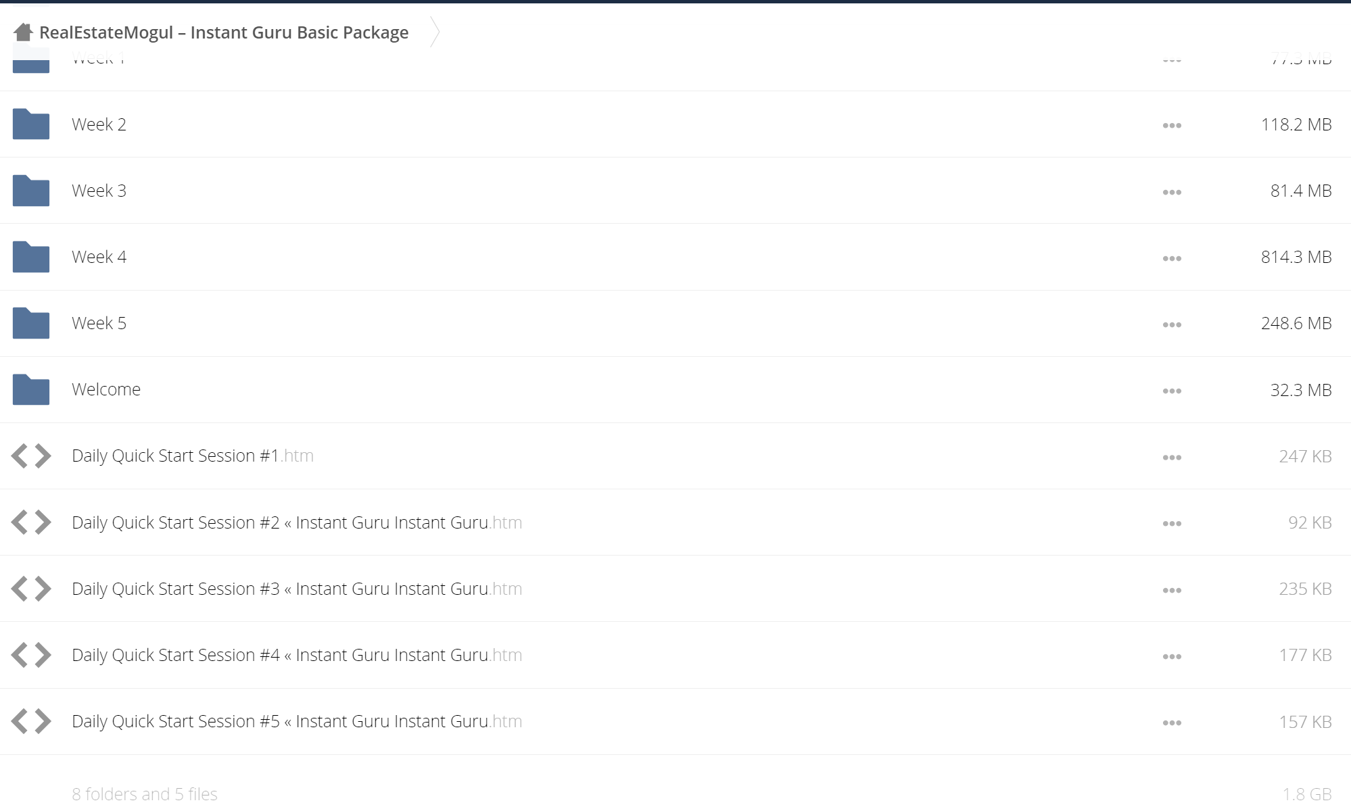The height and width of the screenshot is (807, 1351).
Task: Click the 81.4 MB size value
Action: click(x=1301, y=191)
